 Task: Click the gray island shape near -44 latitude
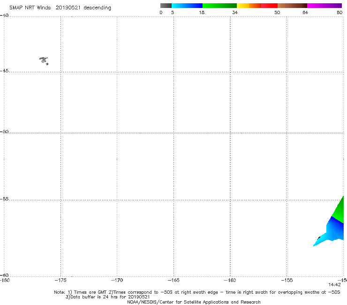(x=44, y=61)
